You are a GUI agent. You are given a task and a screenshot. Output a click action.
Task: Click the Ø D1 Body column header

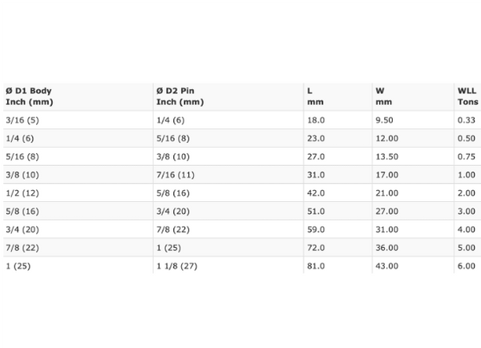(29, 96)
